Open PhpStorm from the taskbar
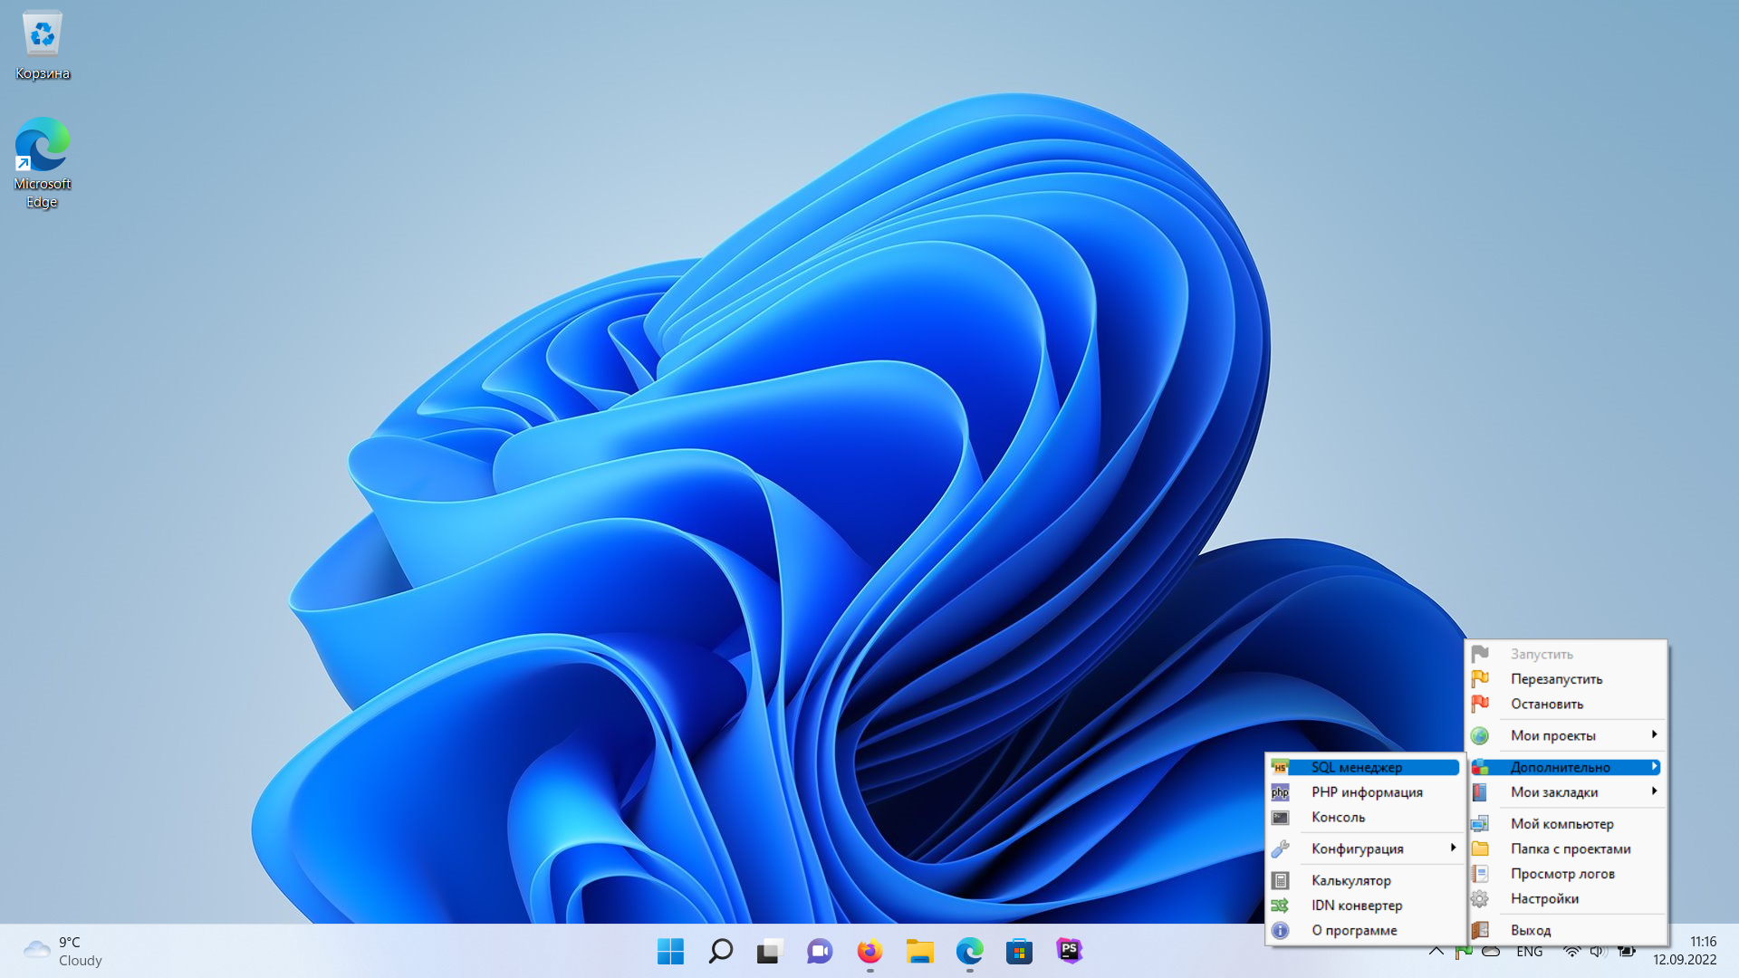This screenshot has width=1739, height=978. click(1069, 951)
